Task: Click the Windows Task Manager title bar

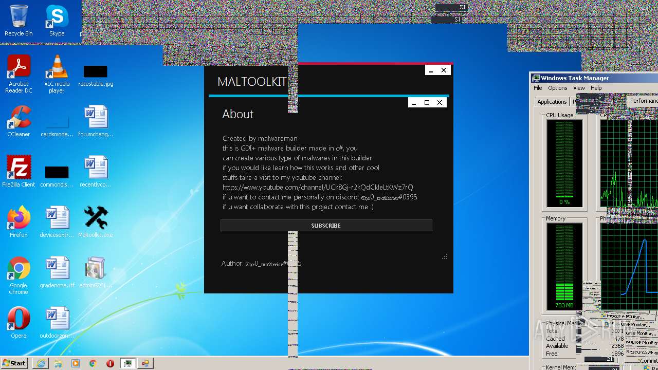Action: 594,78
